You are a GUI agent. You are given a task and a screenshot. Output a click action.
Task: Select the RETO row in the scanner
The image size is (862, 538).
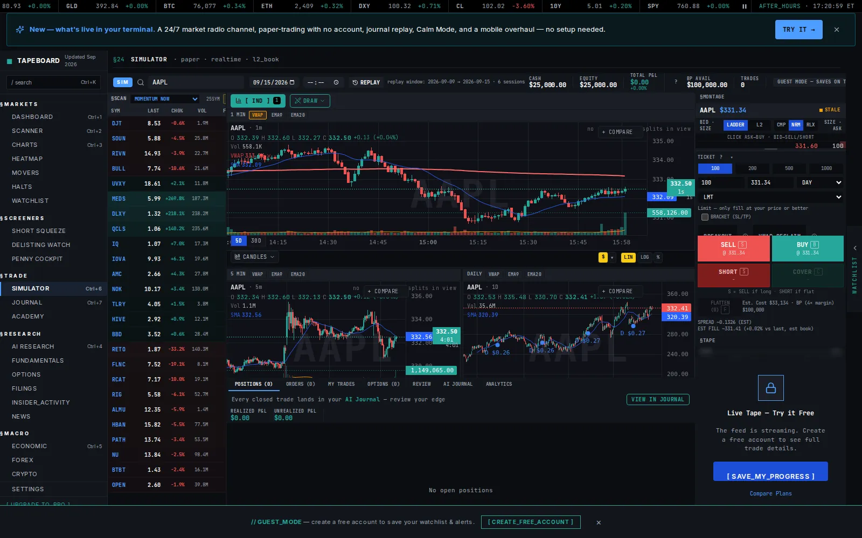(166, 350)
